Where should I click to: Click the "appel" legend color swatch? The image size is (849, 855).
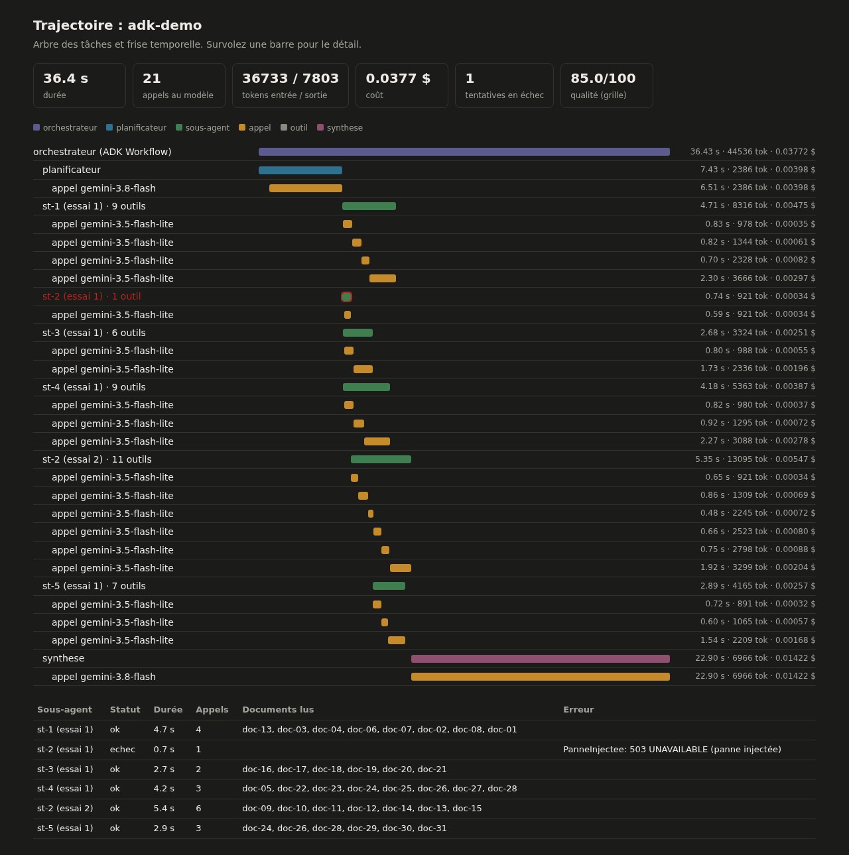[242, 127]
